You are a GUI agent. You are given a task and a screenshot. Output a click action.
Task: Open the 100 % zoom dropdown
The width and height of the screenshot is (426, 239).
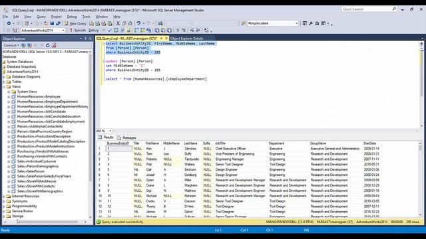(x=110, y=131)
